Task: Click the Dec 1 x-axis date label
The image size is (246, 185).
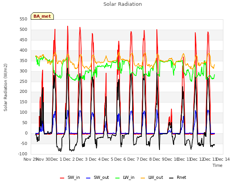Action: point(56,159)
